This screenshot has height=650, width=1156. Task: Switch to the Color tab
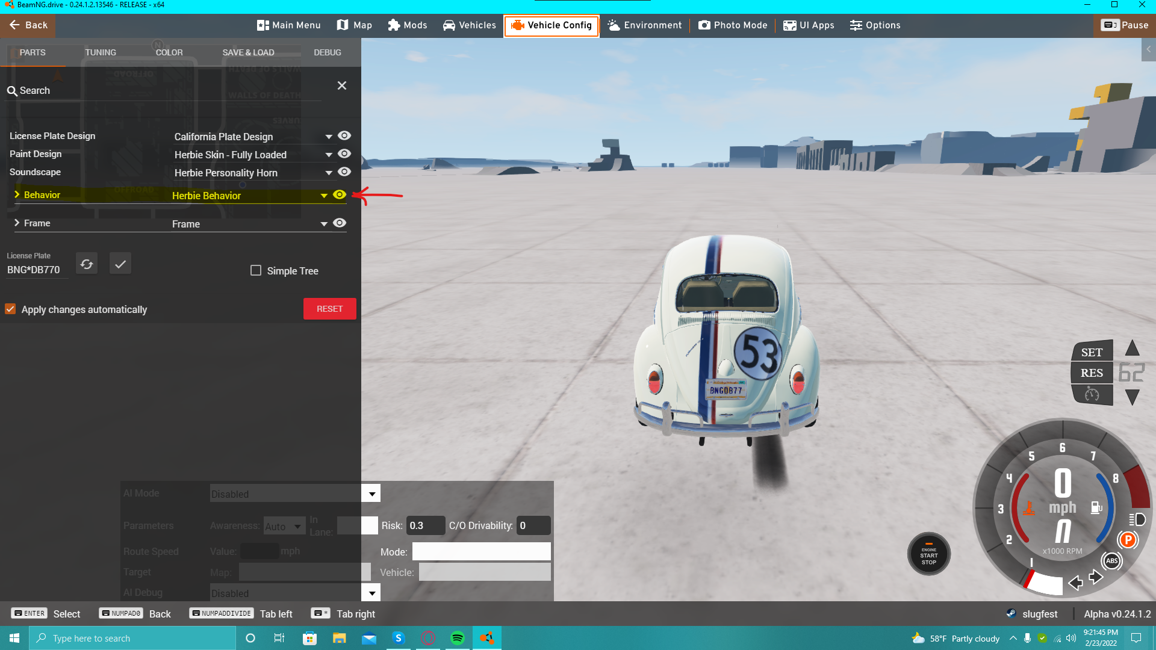point(169,52)
